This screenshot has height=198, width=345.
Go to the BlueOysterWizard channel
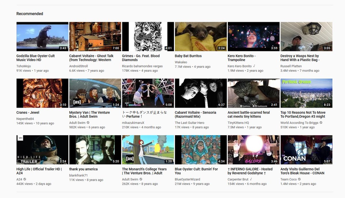[187, 180]
